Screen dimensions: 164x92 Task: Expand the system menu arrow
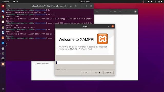[162, 2]
